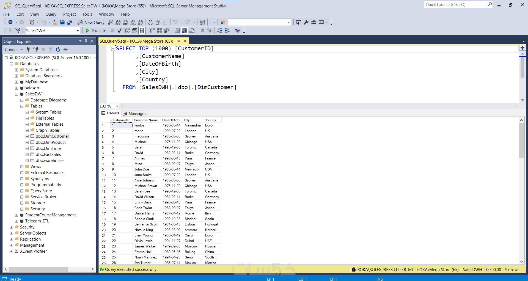This screenshot has height=281, width=528.
Task: Toggle Include Actual Execution Plan
Action: pyautogui.click(x=152, y=31)
